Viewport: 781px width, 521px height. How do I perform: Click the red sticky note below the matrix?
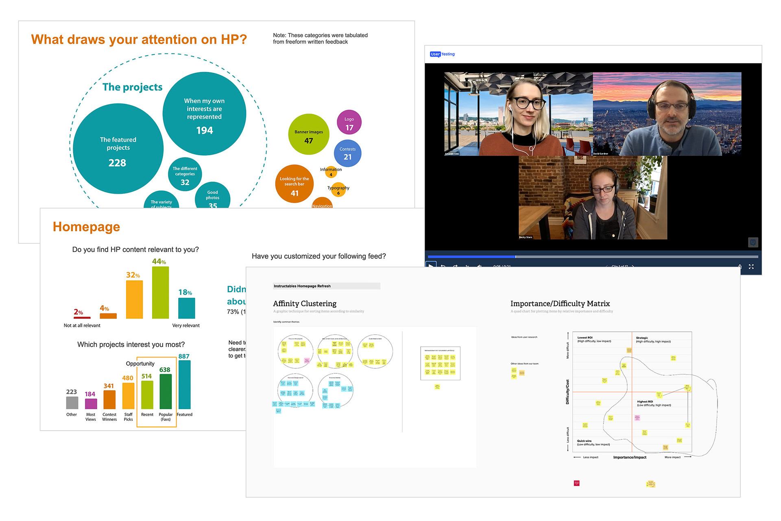coord(576,483)
